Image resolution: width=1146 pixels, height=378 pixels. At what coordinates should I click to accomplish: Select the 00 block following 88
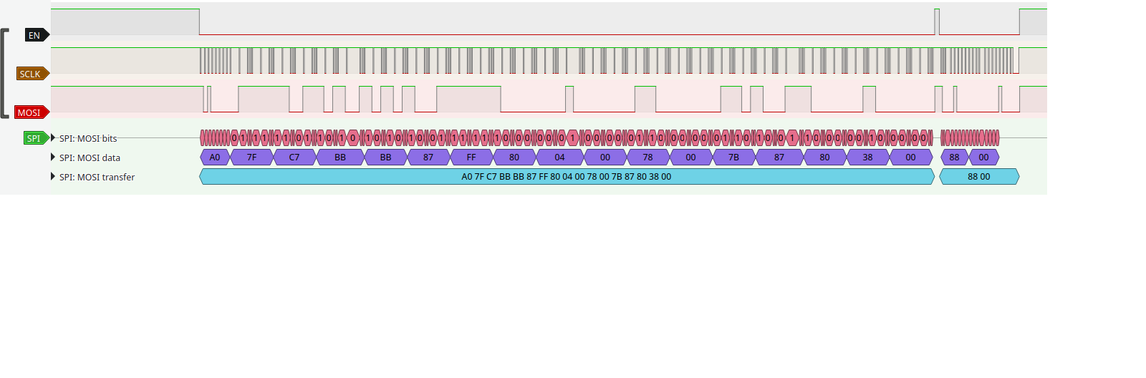(x=984, y=157)
